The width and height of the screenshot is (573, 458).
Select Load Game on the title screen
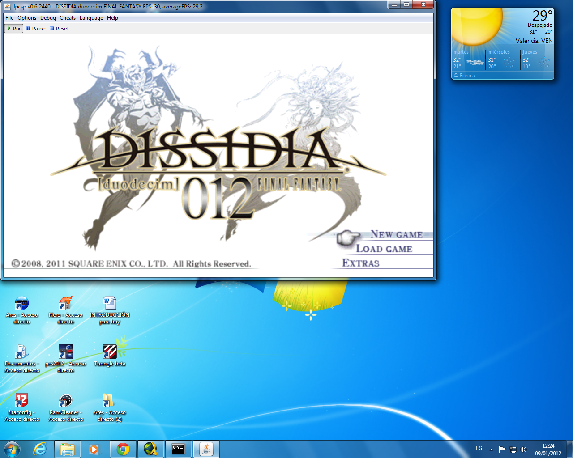coord(384,249)
